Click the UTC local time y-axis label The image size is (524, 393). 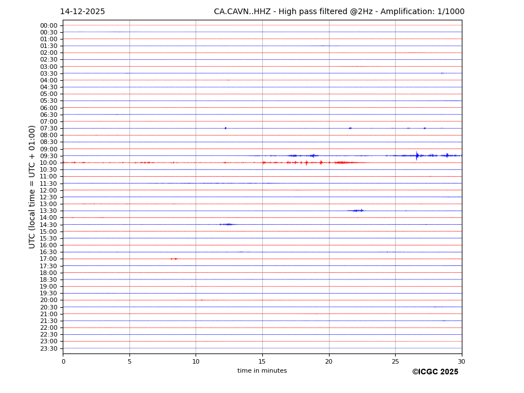click(x=33, y=186)
